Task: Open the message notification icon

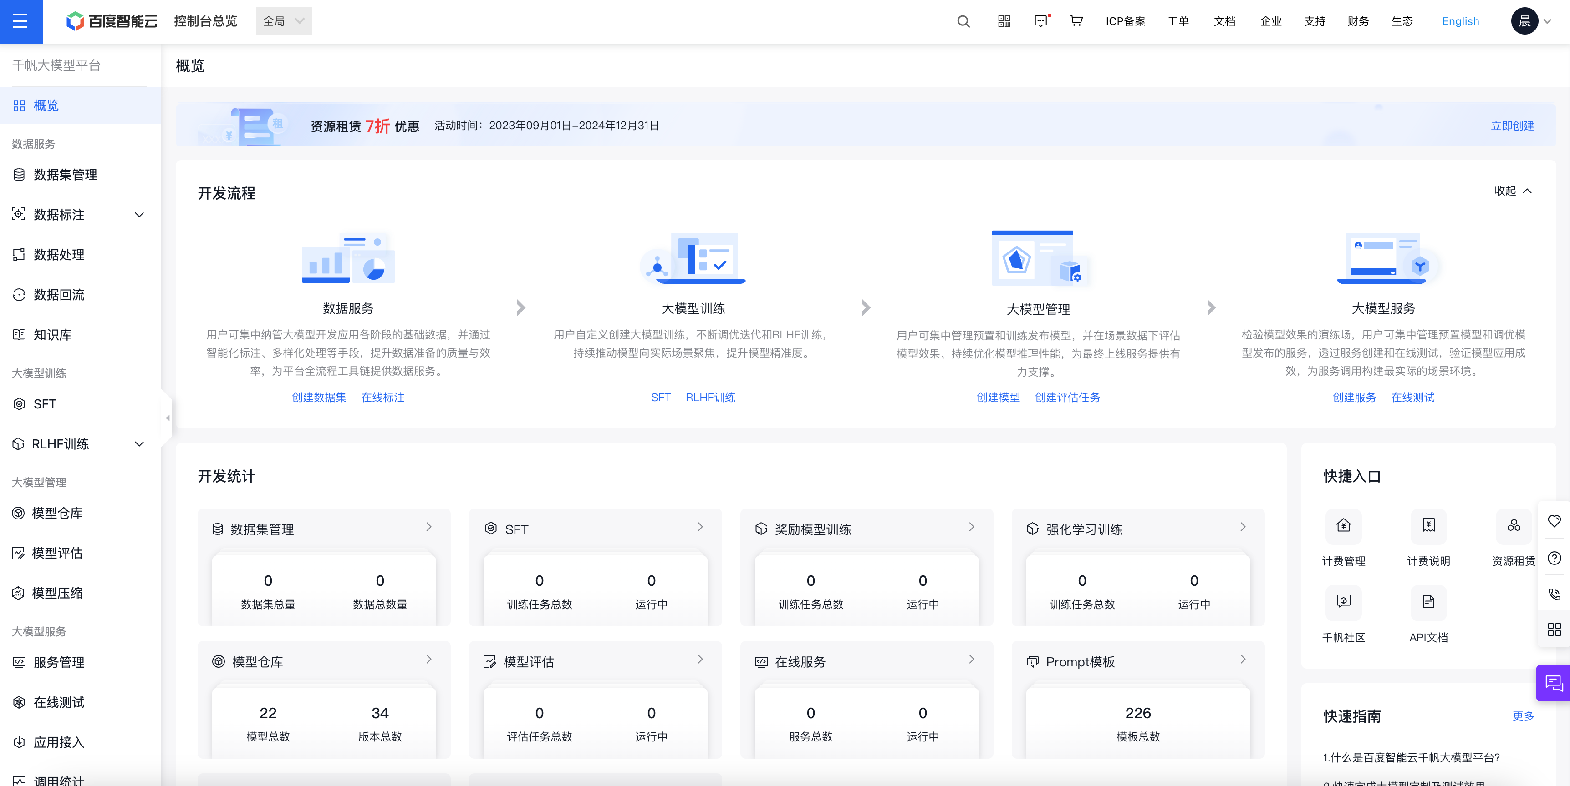Action: (1041, 21)
